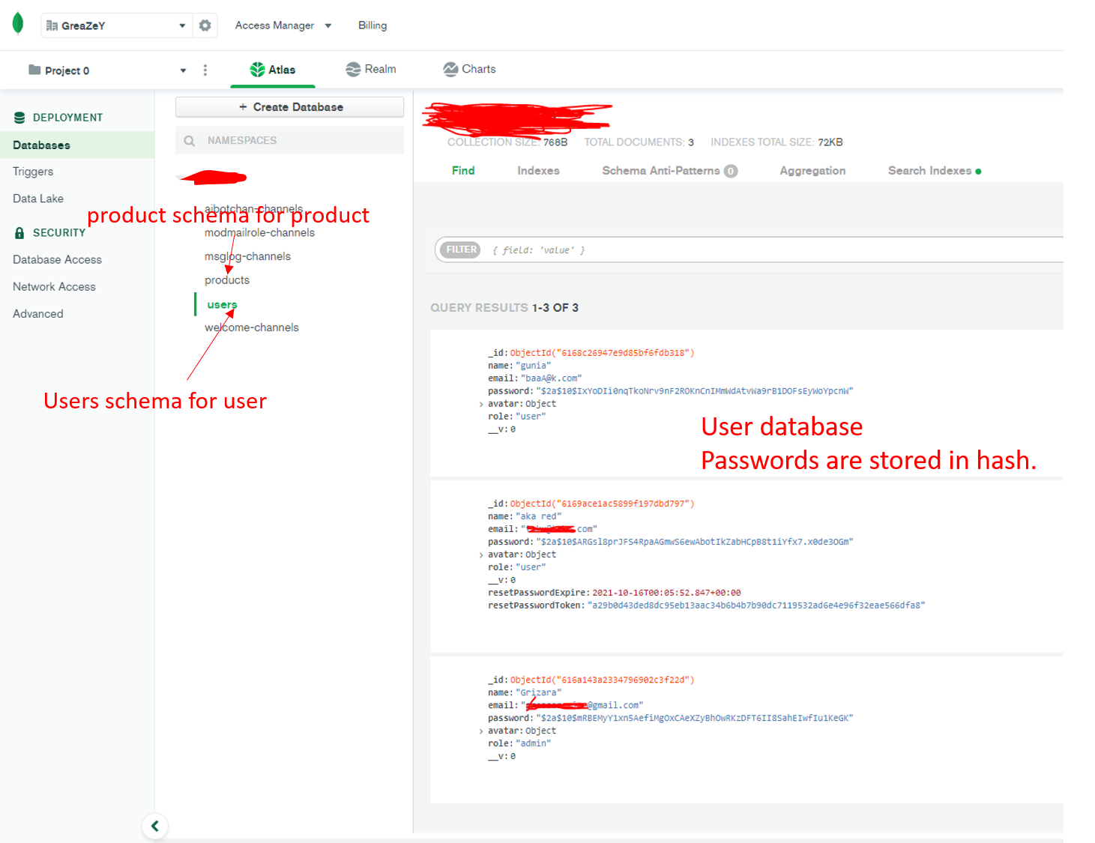
Task: Open Triggers in the sidebar
Action: coord(33,172)
